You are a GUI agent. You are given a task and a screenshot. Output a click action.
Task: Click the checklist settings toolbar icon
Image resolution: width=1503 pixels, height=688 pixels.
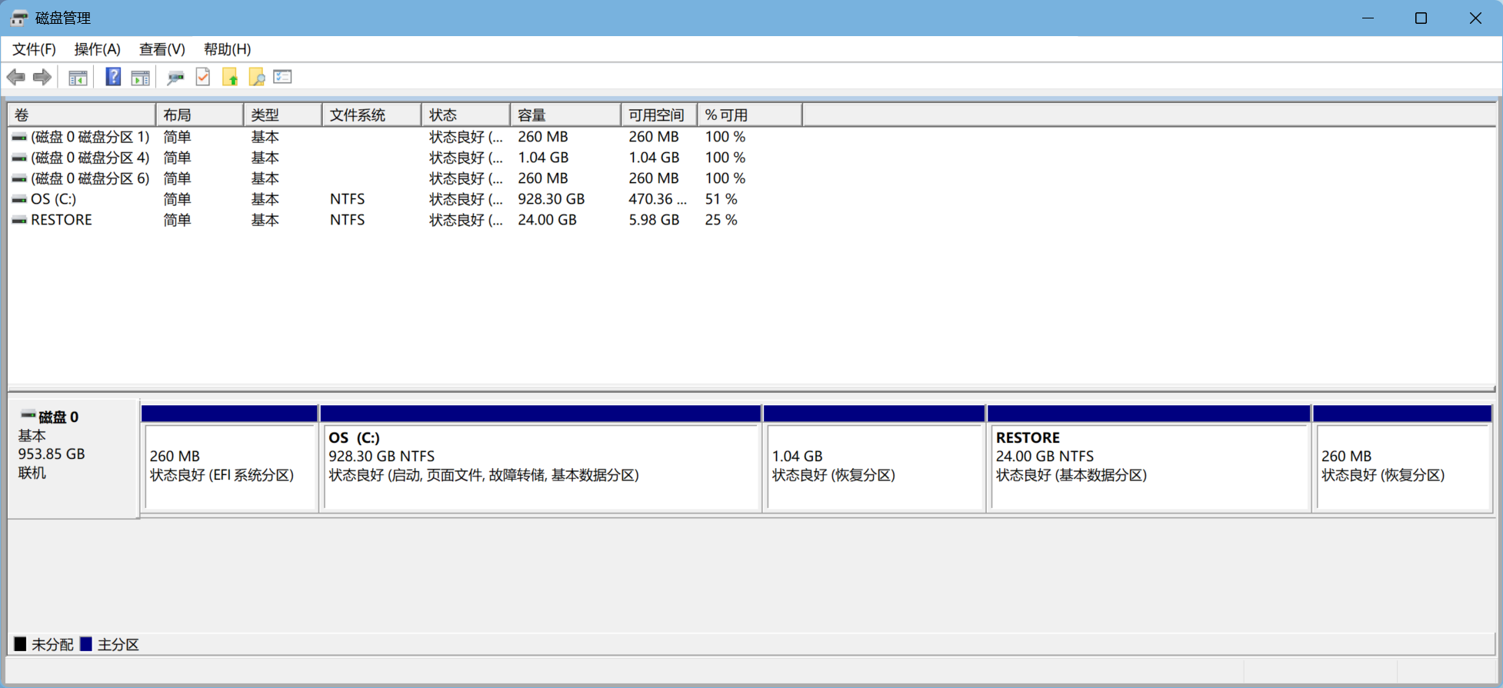[283, 77]
